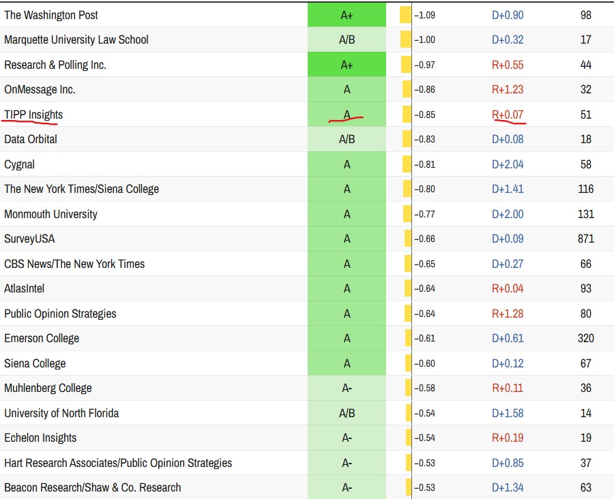The image size is (614, 499).
Task: Click A/B grade for University of North Florida
Action: click(x=347, y=412)
